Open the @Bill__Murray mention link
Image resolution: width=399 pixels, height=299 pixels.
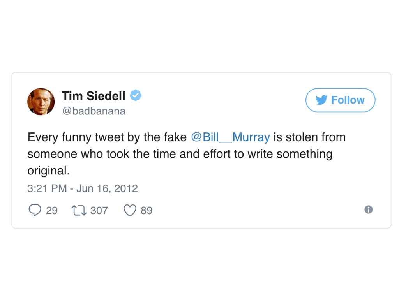coord(230,137)
